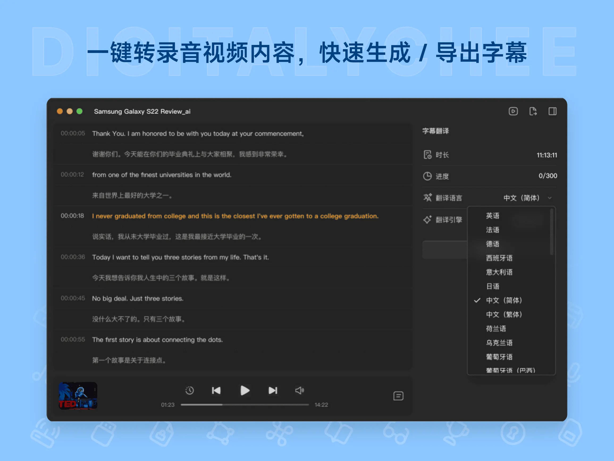Viewport: 614px width, 461px height.
Task: Choose 西班牙语 in the language menu
Action: [499, 258]
